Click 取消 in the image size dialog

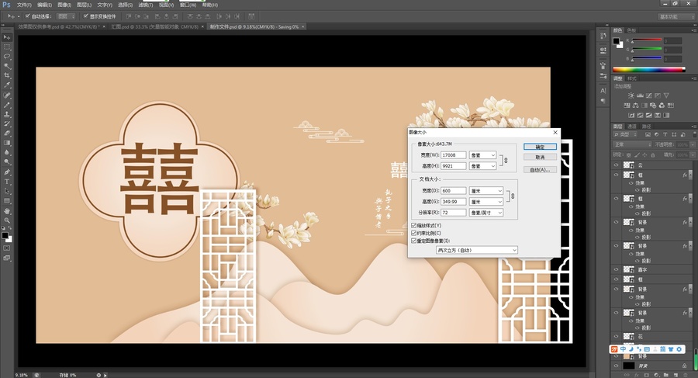pos(540,158)
